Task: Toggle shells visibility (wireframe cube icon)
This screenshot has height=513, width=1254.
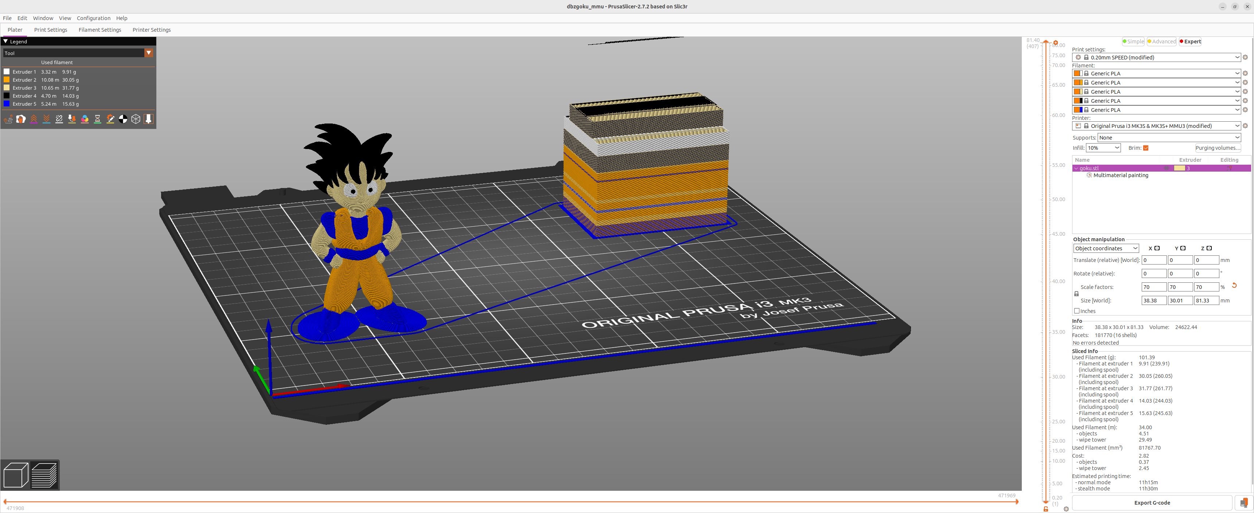Action: (x=136, y=119)
